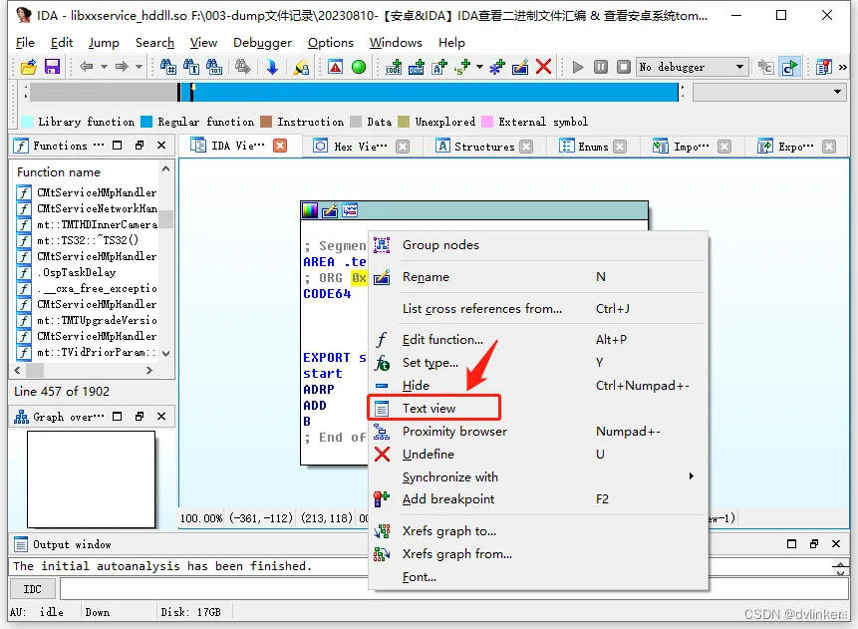Click Function name column header
The width and height of the screenshot is (858, 629).
pyautogui.click(x=59, y=171)
